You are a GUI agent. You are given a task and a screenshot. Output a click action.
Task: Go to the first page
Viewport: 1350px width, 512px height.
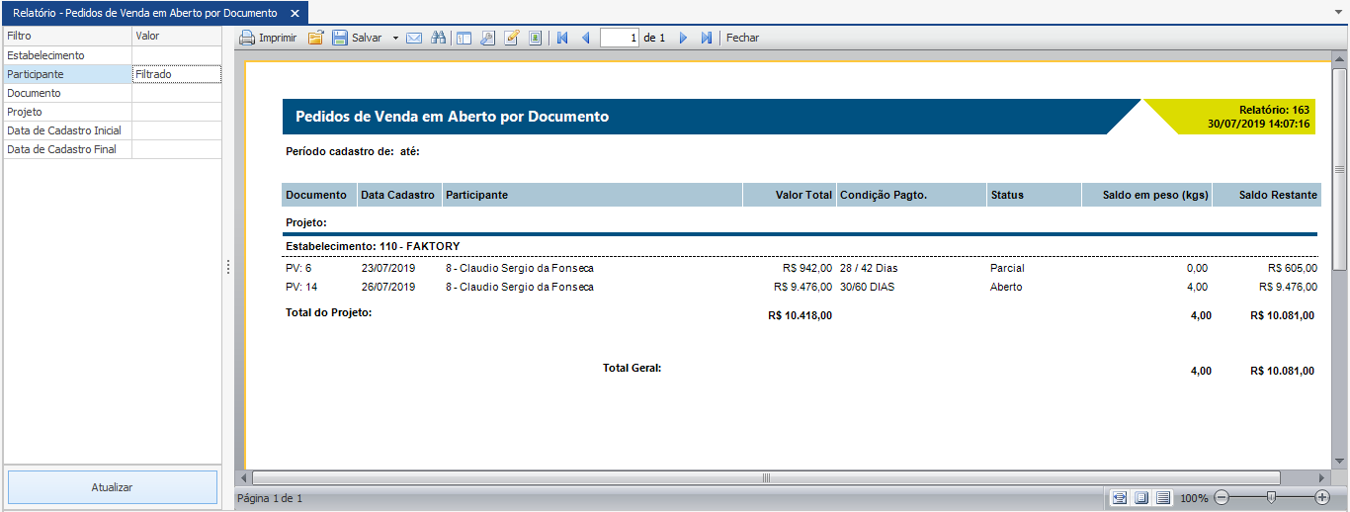pos(562,38)
